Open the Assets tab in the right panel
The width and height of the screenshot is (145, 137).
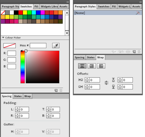pyautogui.click(x=136, y=7)
